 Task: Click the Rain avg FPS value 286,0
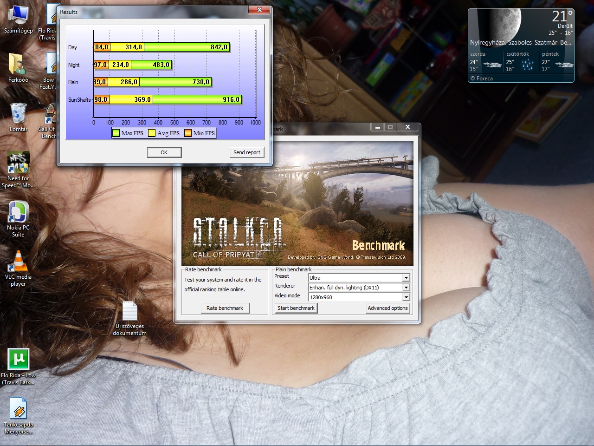point(129,82)
